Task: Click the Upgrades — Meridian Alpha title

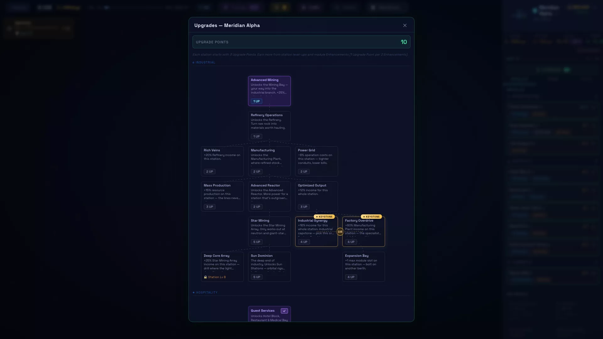Action: coord(227,25)
